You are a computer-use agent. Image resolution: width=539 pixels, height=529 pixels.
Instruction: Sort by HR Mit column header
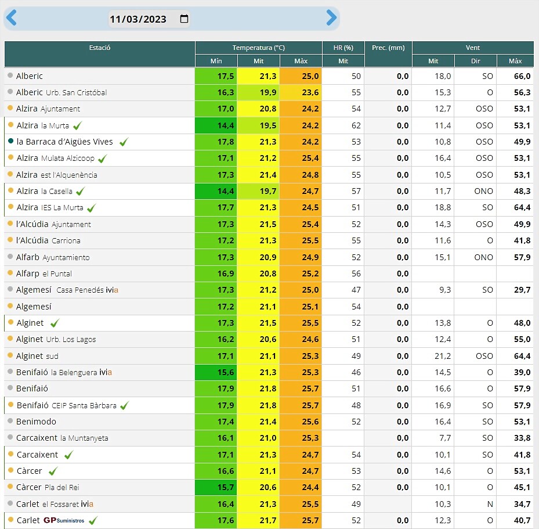click(x=343, y=61)
